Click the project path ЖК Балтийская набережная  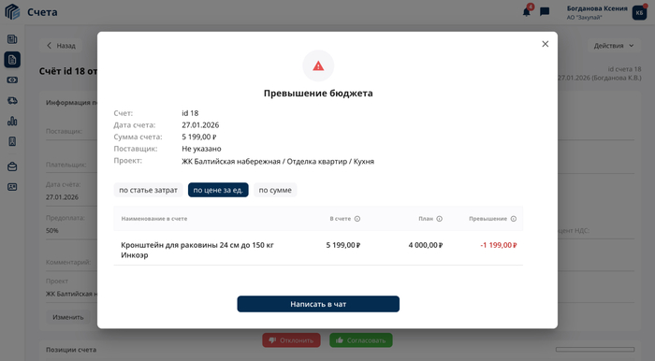278,162
